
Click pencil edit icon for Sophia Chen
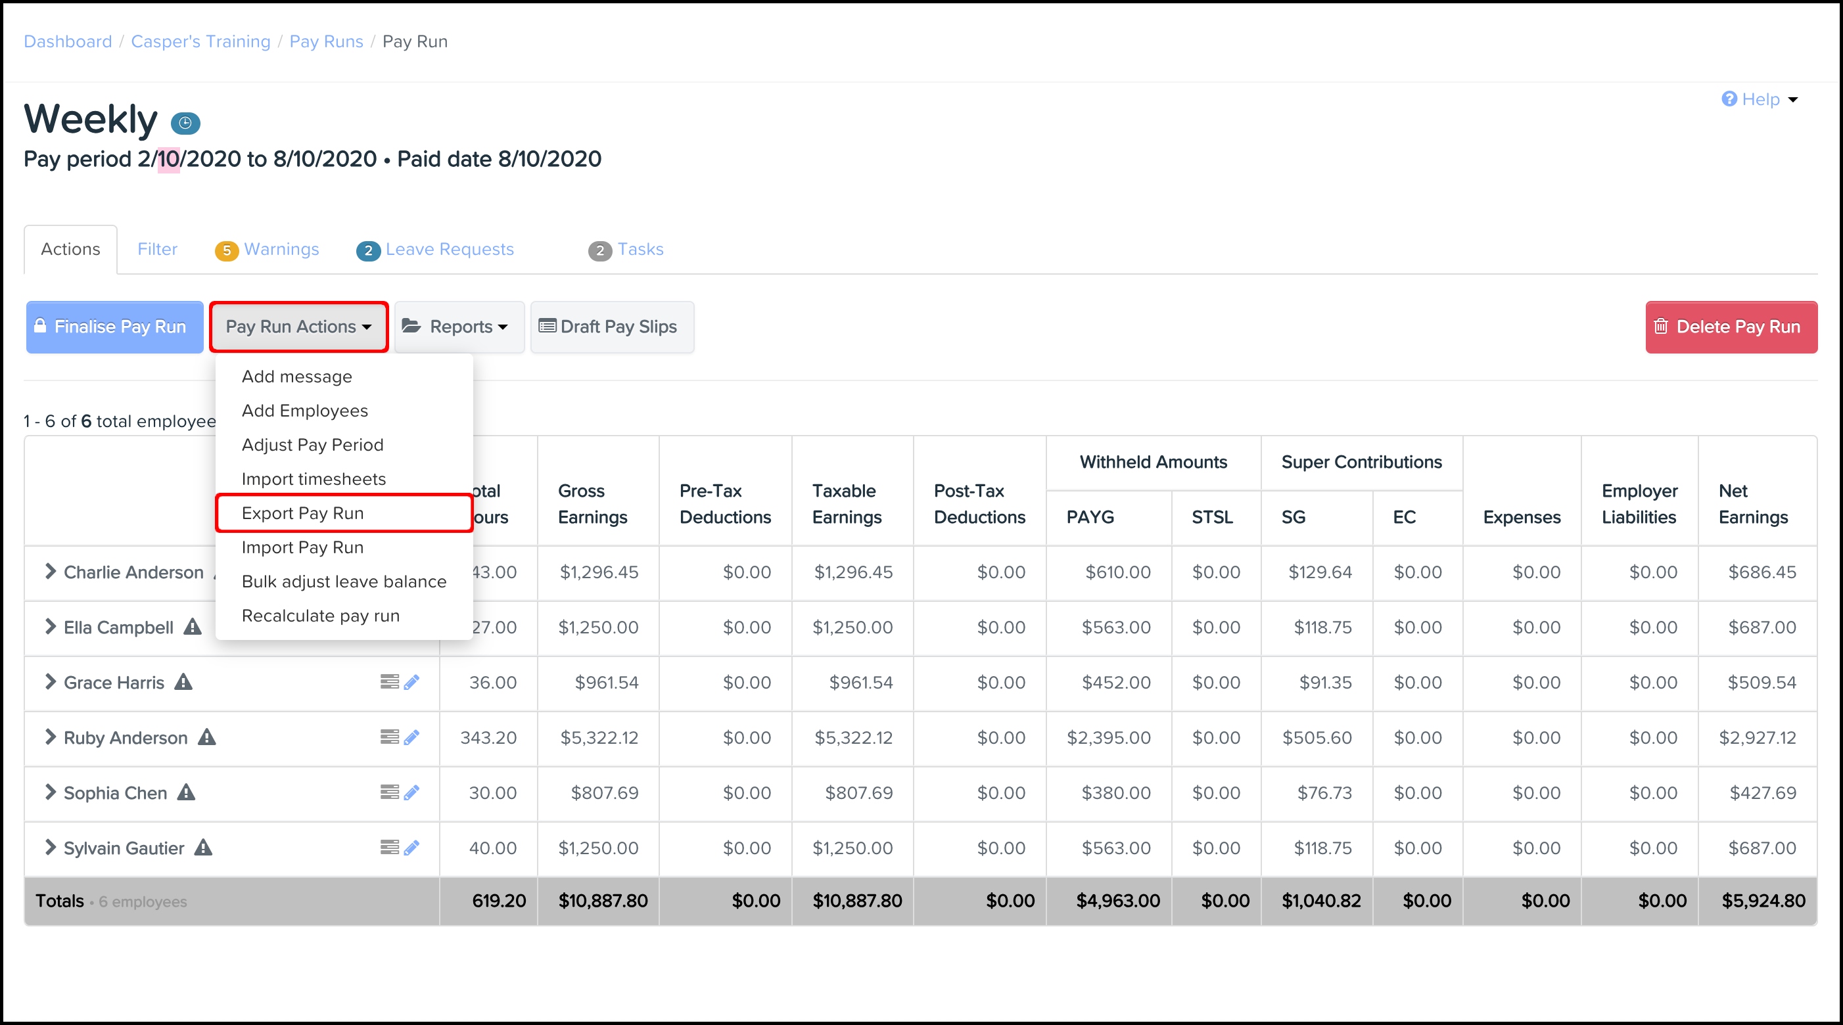point(411,792)
